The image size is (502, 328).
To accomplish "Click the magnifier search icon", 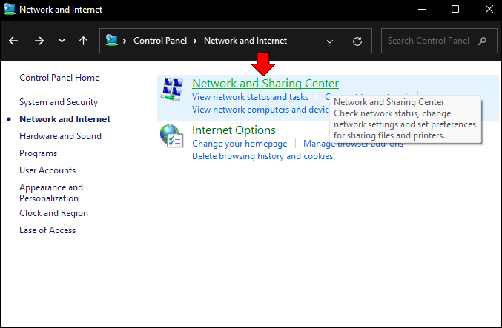I will tap(482, 41).
